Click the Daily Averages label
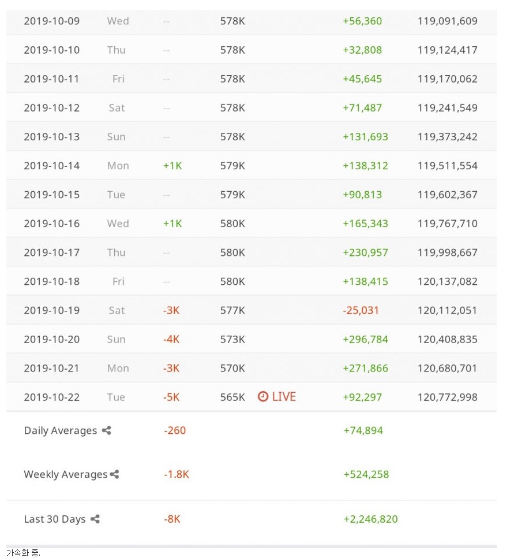 [61, 430]
